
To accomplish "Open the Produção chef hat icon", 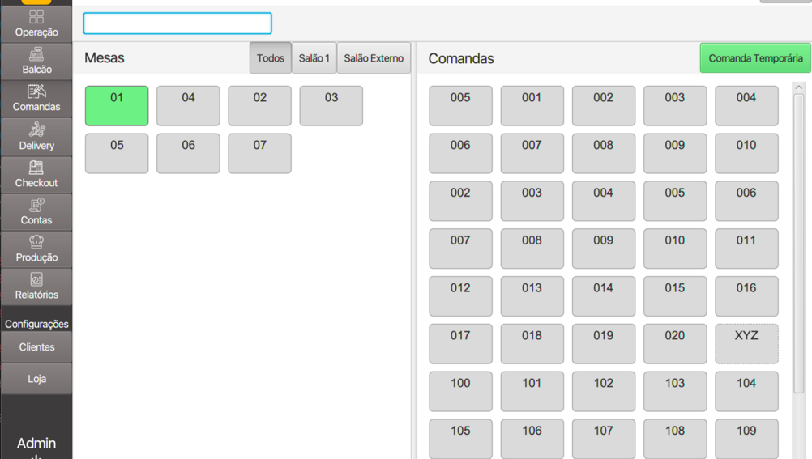I will point(36,249).
